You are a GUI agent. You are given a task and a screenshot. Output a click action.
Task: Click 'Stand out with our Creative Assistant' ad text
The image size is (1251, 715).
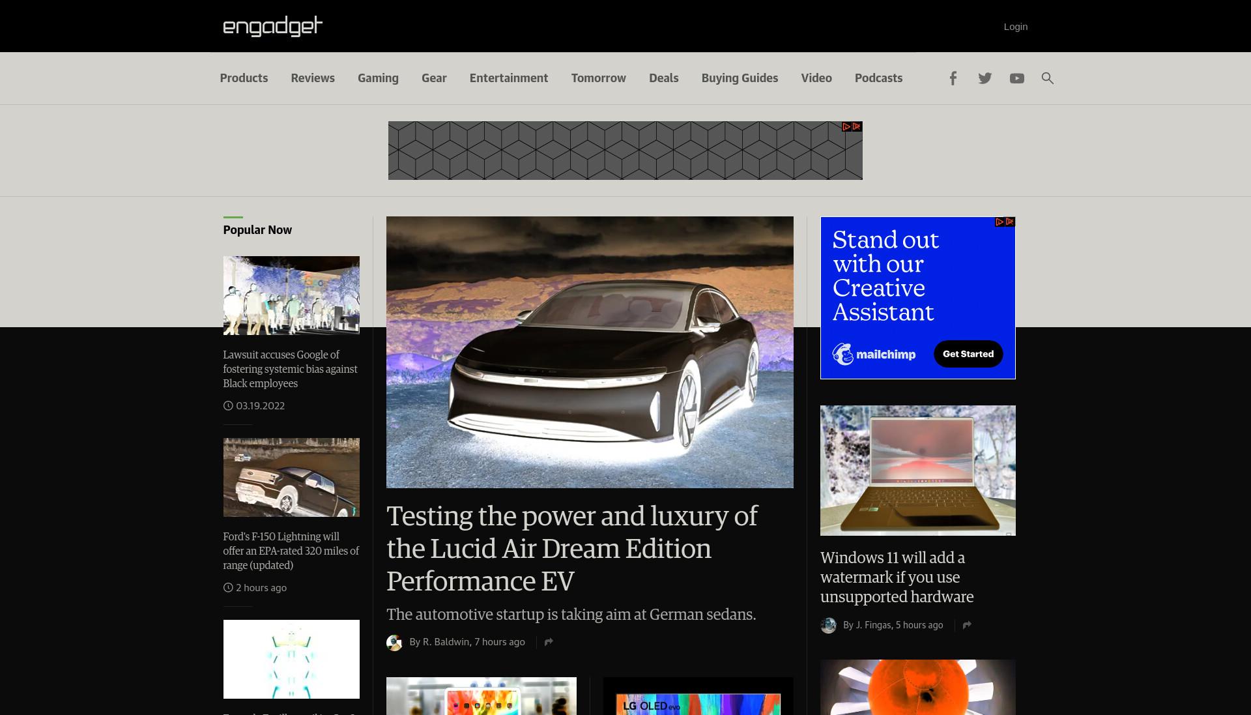click(x=885, y=276)
